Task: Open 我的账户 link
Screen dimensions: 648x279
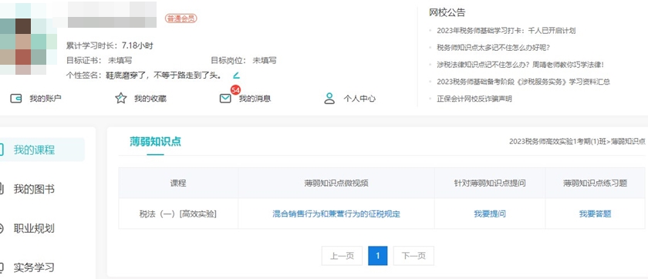Action: (x=46, y=99)
